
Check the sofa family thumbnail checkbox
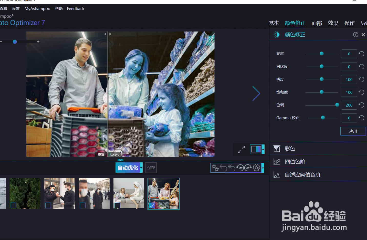point(117,205)
